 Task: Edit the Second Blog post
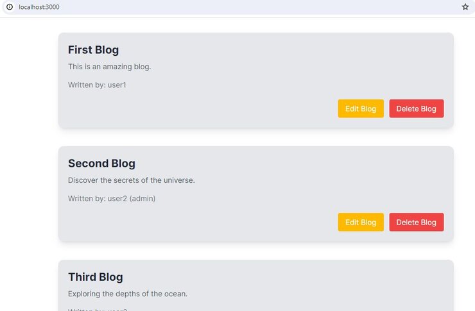pyautogui.click(x=361, y=222)
